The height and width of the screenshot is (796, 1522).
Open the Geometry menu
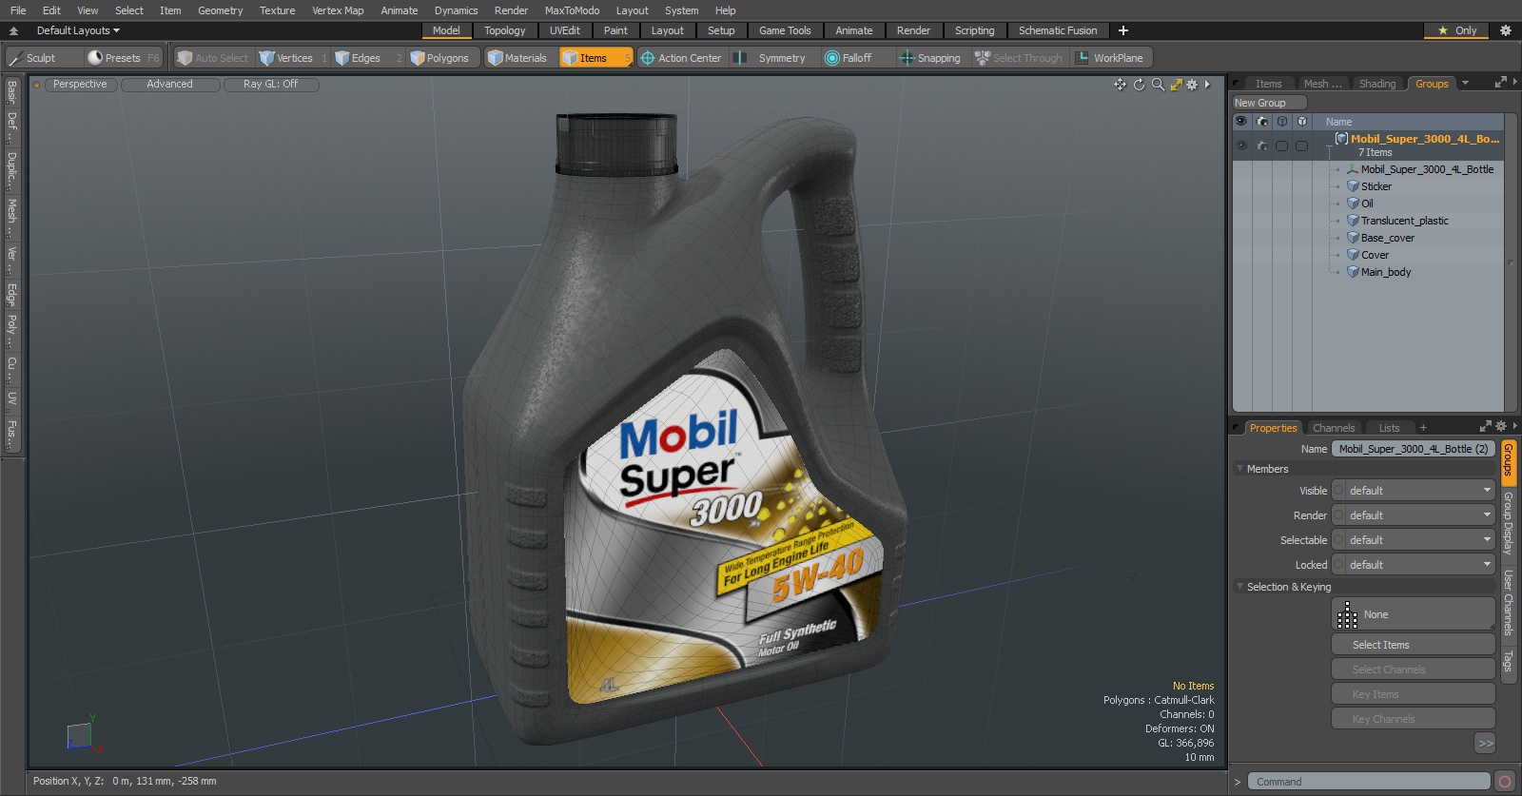[x=220, y=10]
